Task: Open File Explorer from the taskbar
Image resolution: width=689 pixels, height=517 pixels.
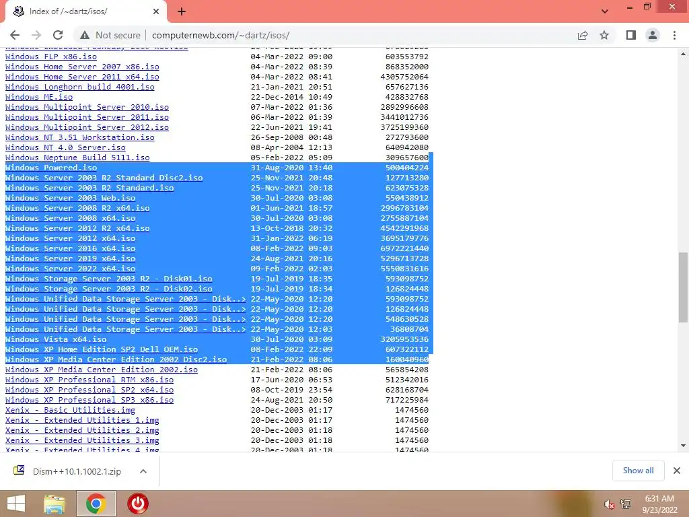Action: coord(54,504)
